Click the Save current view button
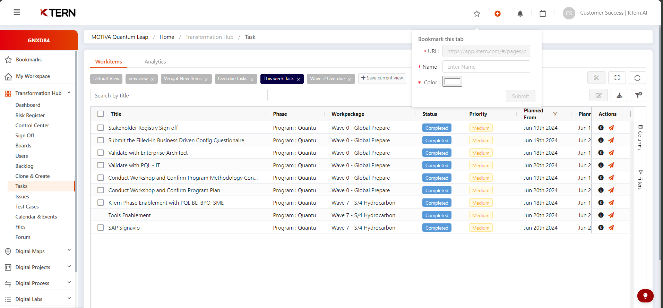 pyautogui.click(x=382, y=78)
